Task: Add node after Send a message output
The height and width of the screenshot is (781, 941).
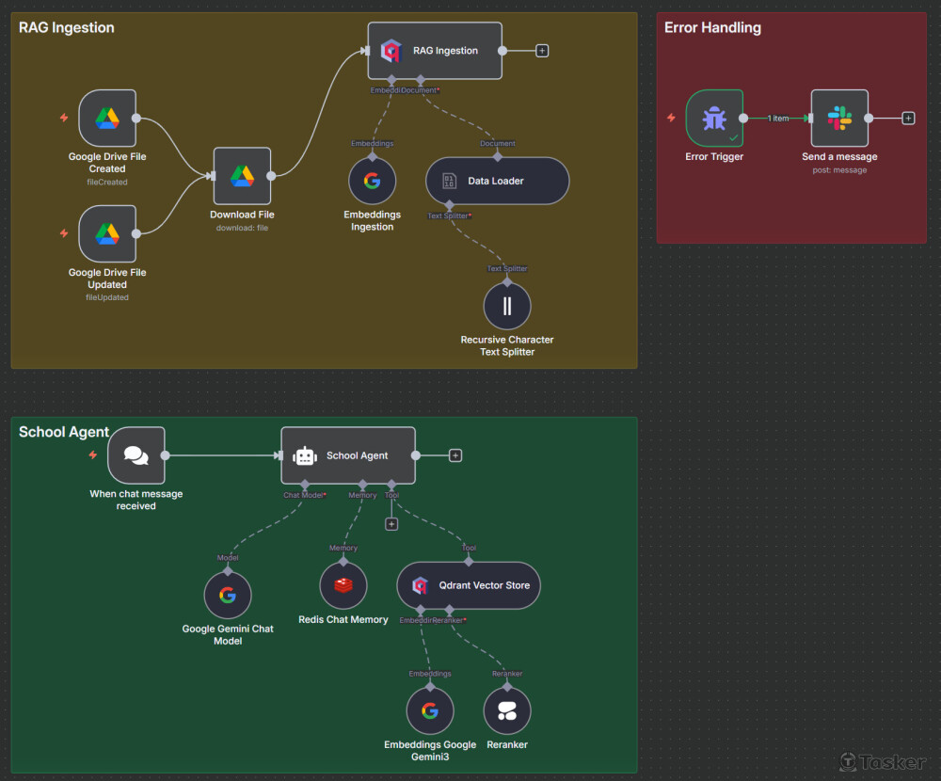Action: coord(909,119)
